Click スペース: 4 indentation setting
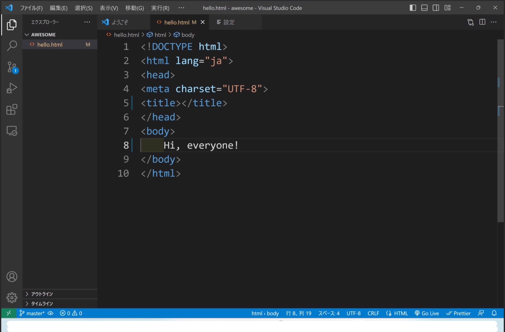 (329, 313)
